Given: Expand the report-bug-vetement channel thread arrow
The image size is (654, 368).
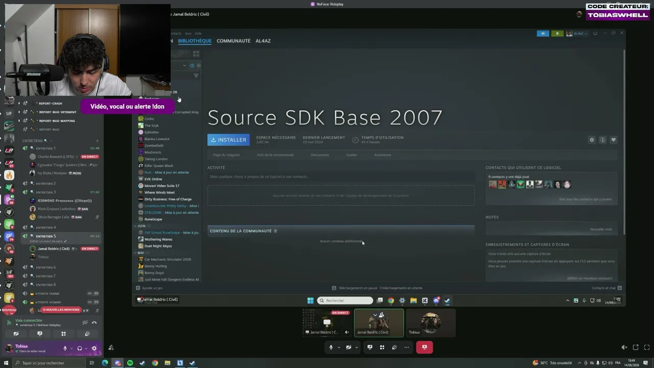Looking at the screenshot, I should (x=19, y=112).
